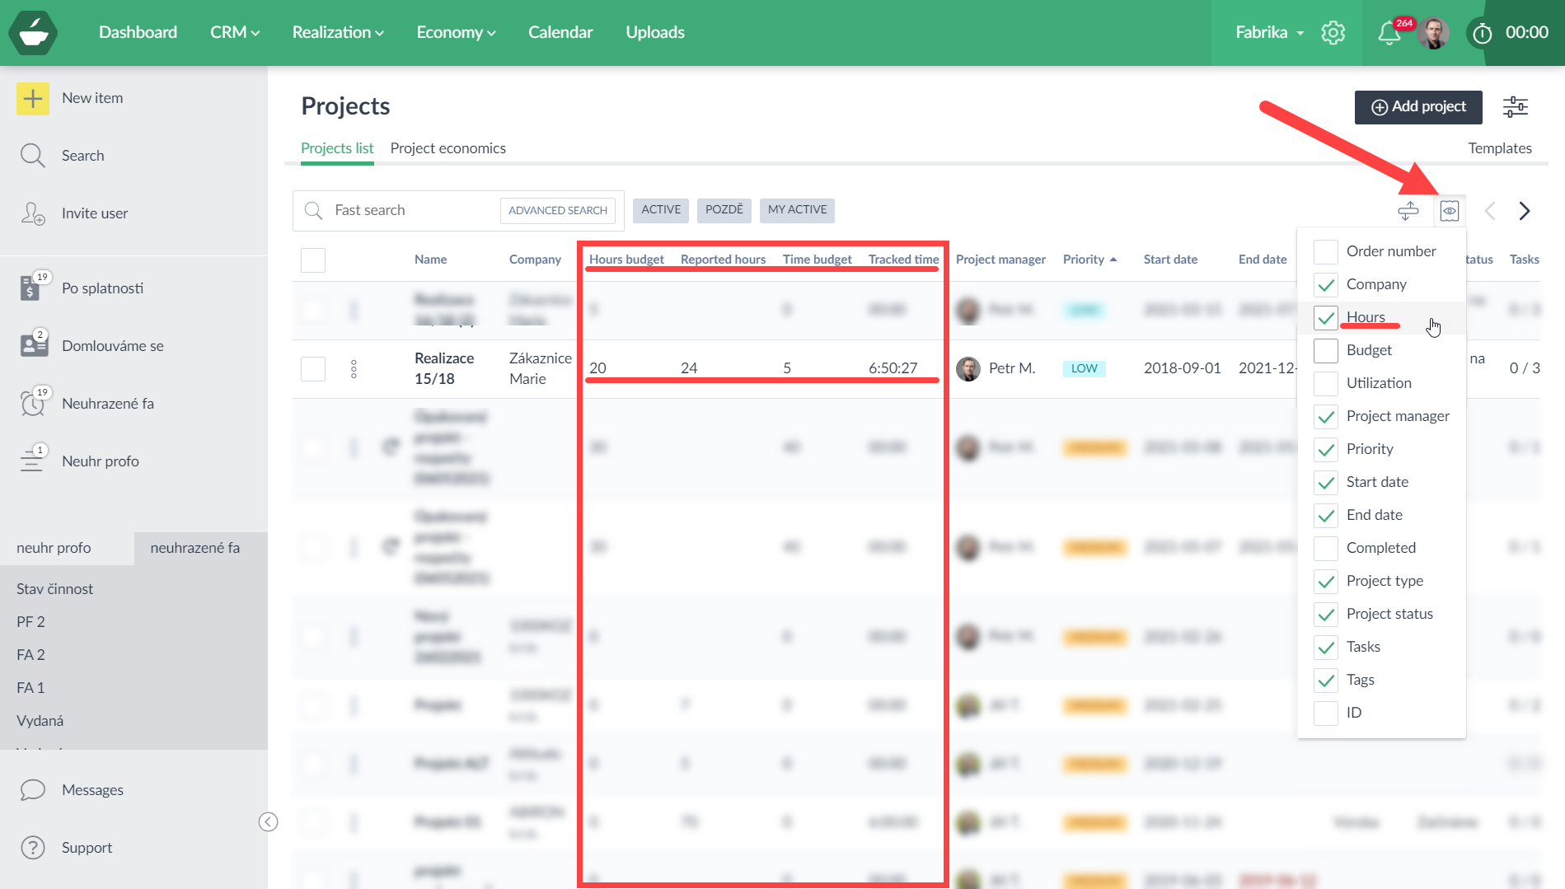Click the row height adjust icon
The height and width of the screenshot is (889, 1565).
[1408, 211]
